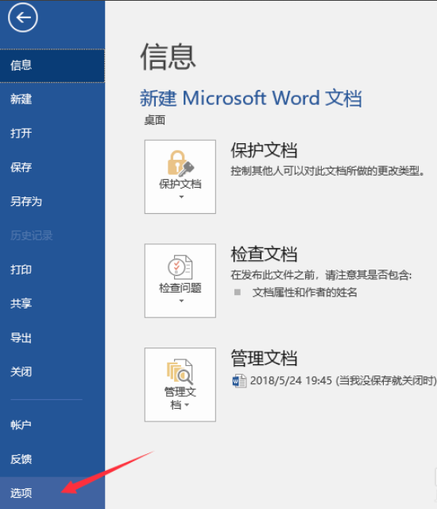Open the 共享 page
This screenshot has width=437, height=509.
pyautogui.click(x=52, y=304)
